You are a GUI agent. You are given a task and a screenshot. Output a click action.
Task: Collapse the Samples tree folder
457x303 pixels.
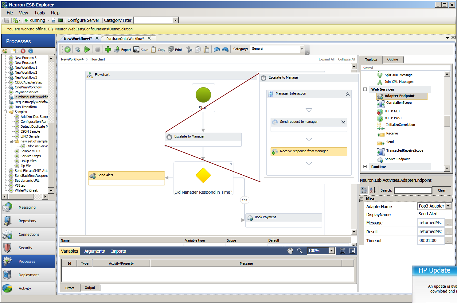[x=5, y=112]
